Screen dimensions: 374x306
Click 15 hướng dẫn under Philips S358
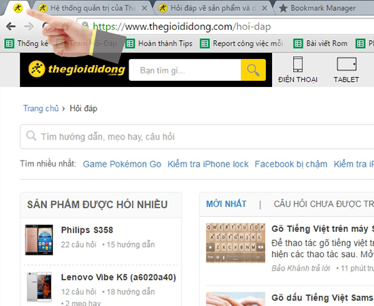[131, 245]
